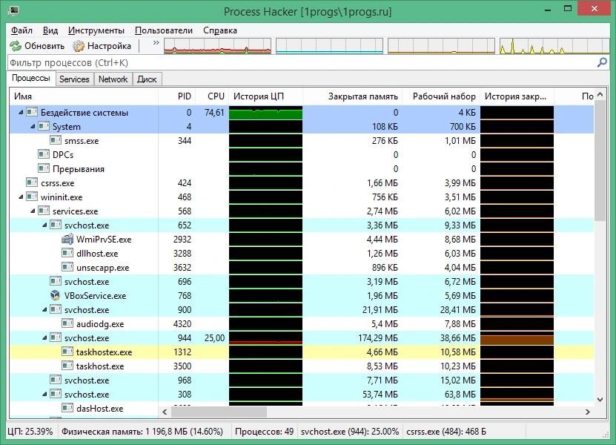Click the horizontal scrollbar left arrow
The image size is (616, 445).
click(x=165, y=412)
